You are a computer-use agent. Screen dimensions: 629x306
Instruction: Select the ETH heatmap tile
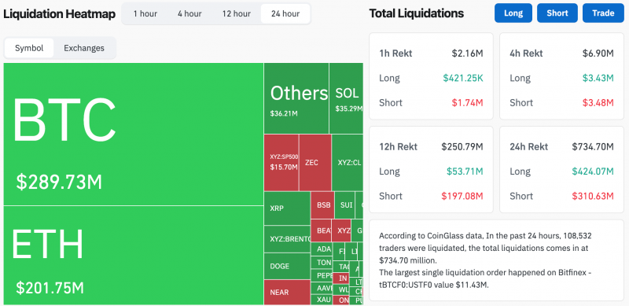[133, 256]
